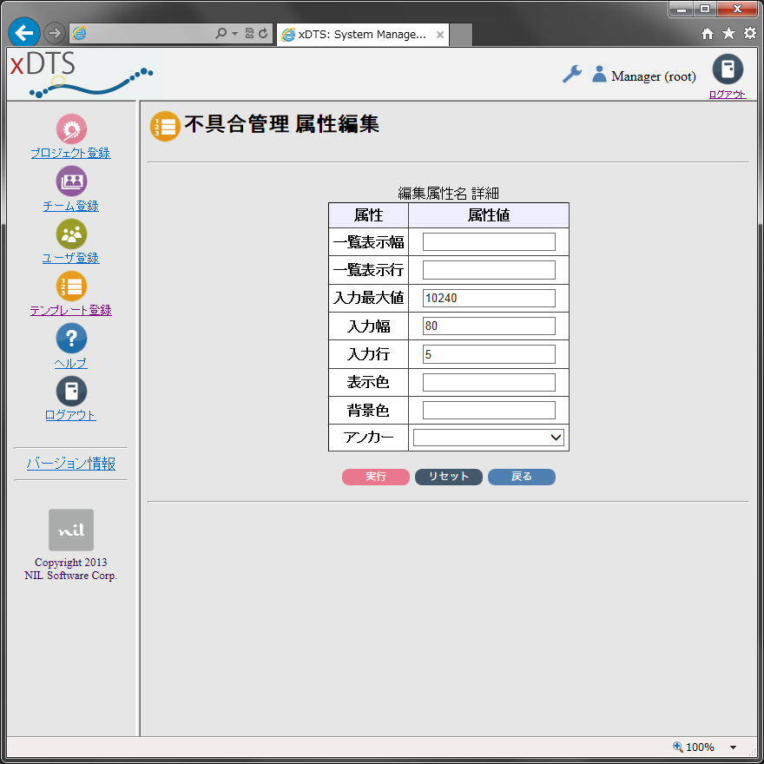Click the blue 戻る button
Image resolution: width=764 pixels, height=764 pixels.
click(x=522, y=477)
